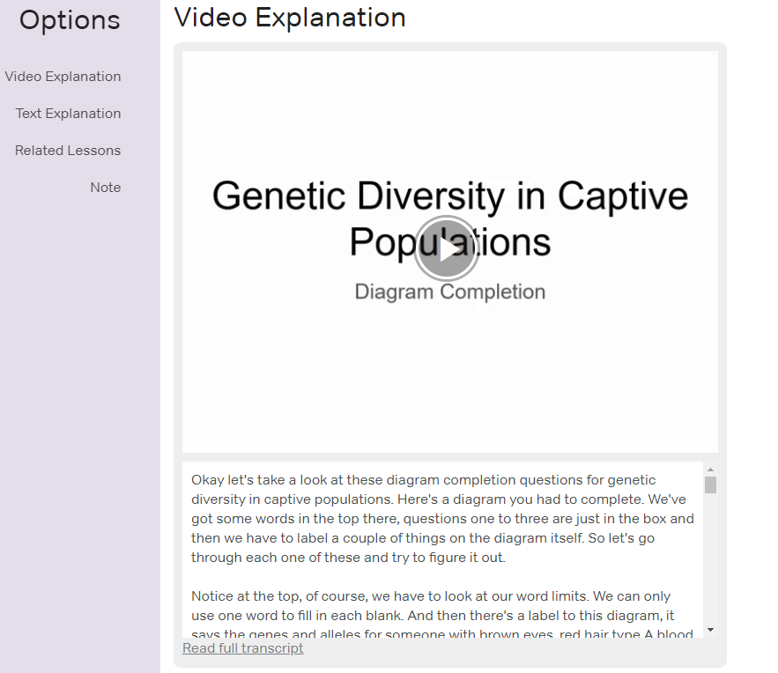778x673 pixels.
Task: Click the transcript scrollbar thumb
Action: pos(710,484)
